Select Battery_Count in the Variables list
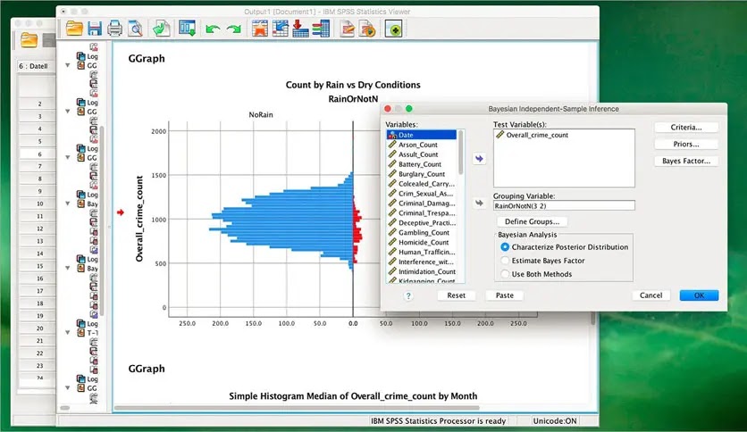 coord(420,164)
